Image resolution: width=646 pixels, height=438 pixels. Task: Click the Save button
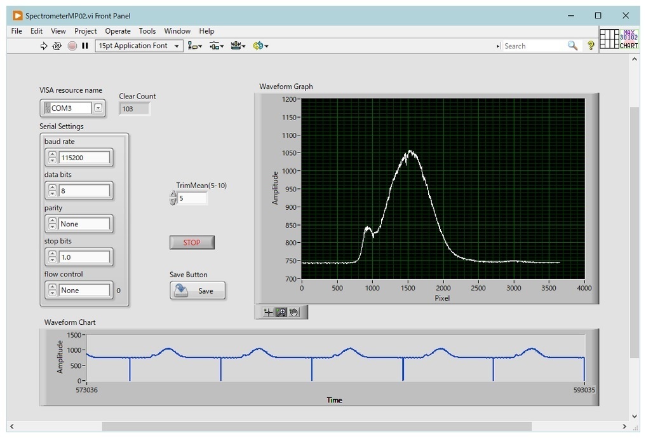point(198,291)
